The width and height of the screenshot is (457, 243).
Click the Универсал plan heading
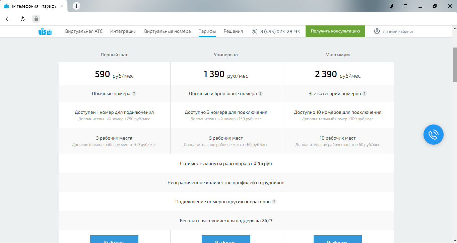coord(226,55)
